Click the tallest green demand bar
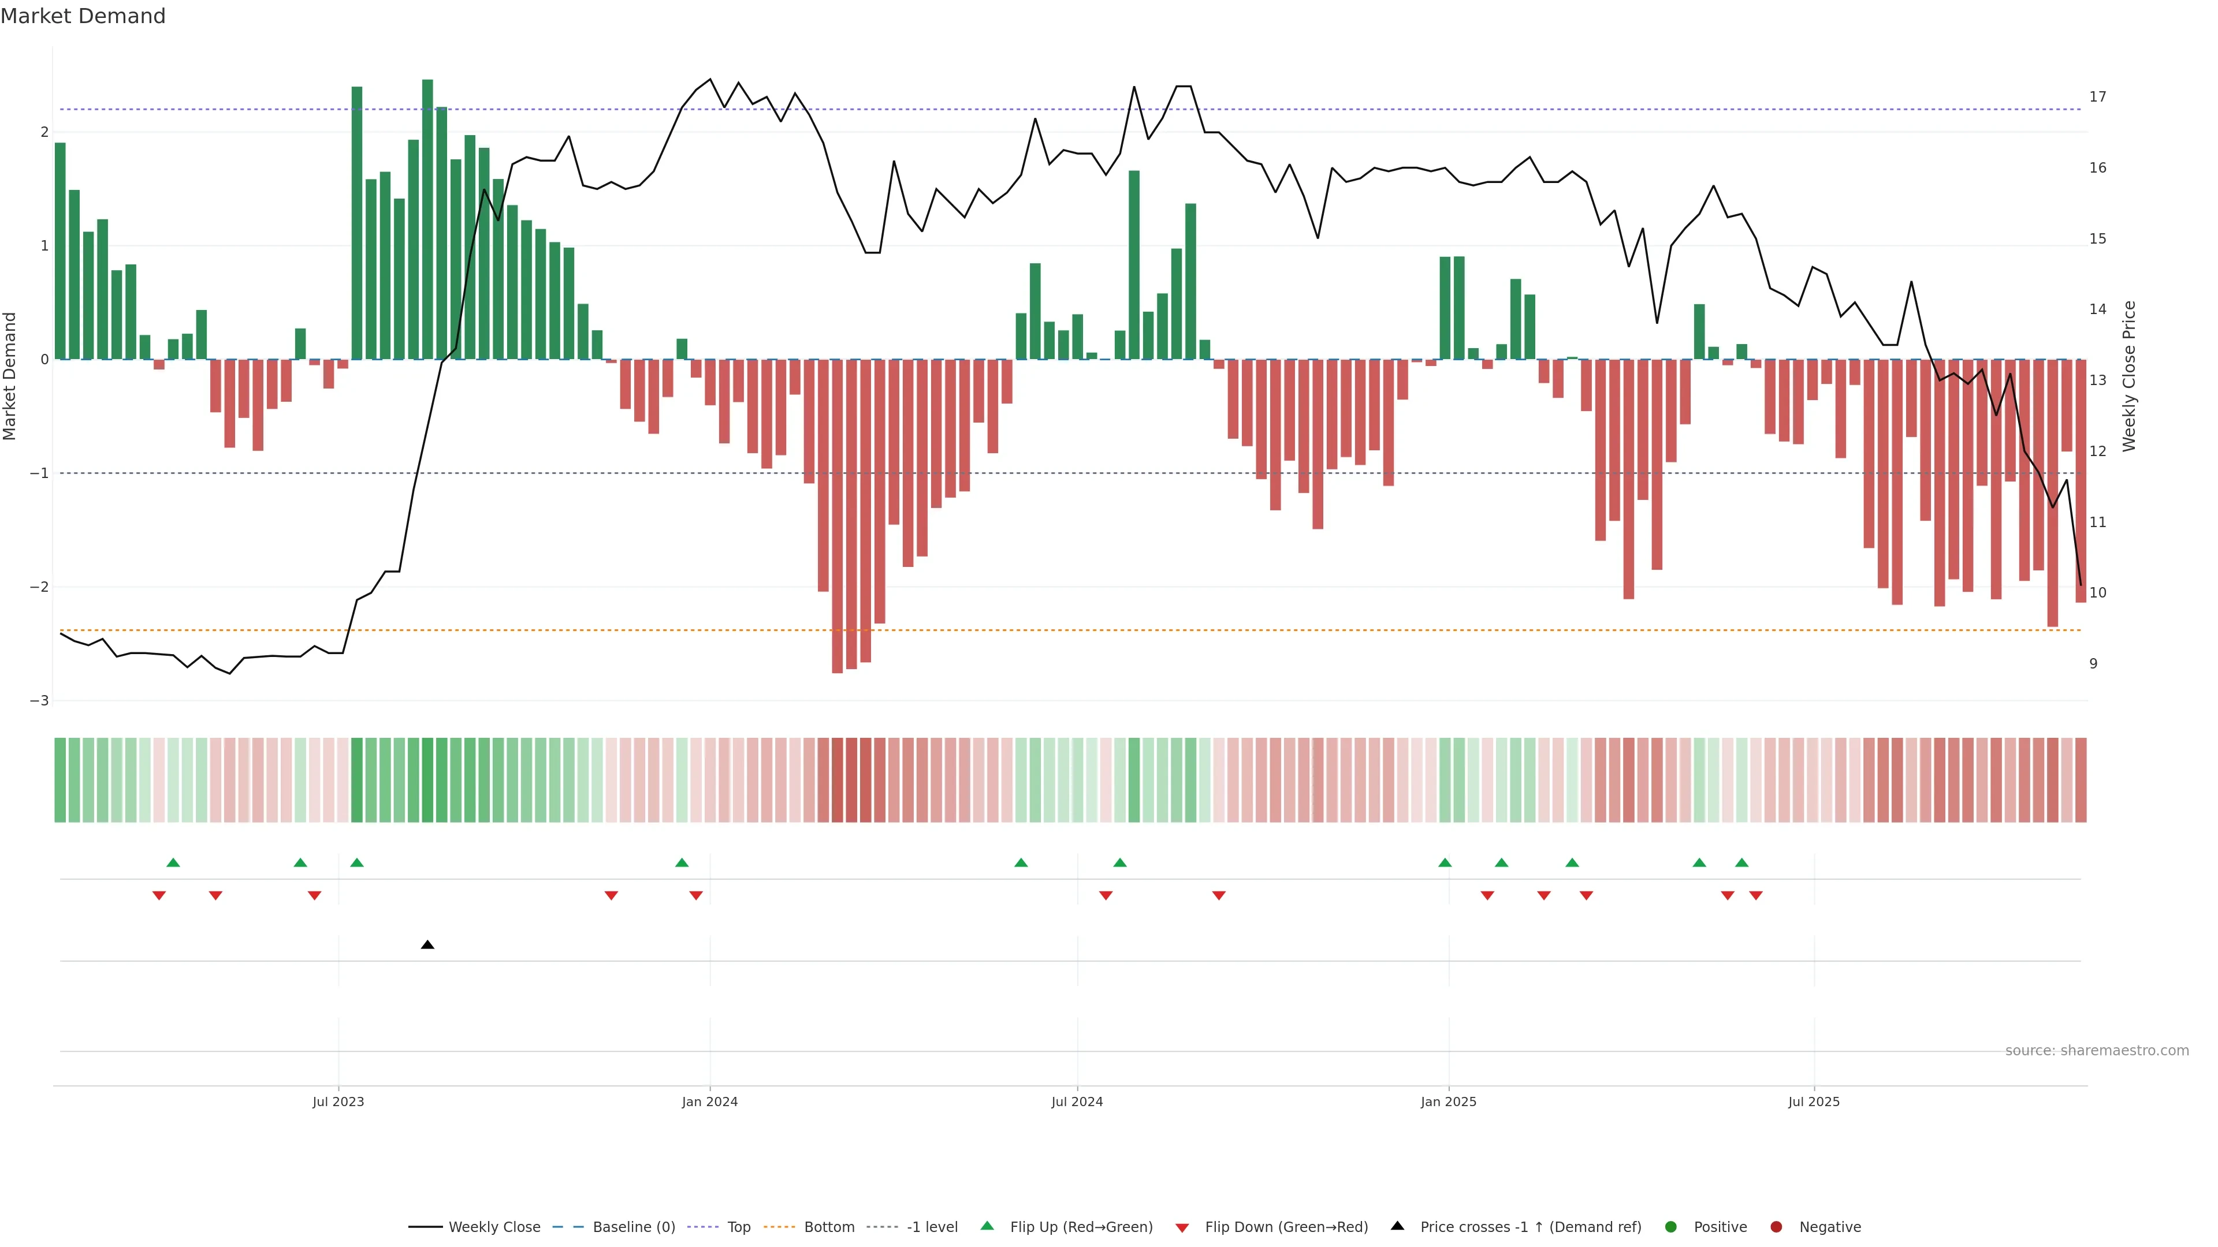The width and height of the screenshot is (2218, 1247). coord(427,219)
